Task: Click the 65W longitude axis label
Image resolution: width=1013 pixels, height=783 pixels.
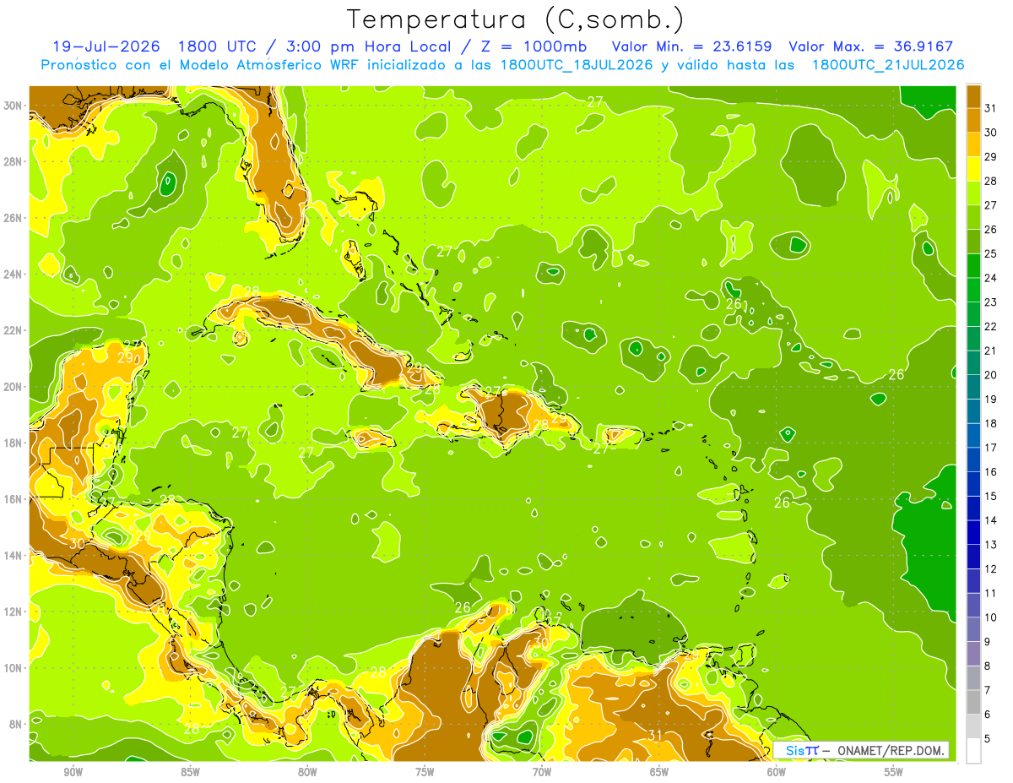Action: pos(659,771)
